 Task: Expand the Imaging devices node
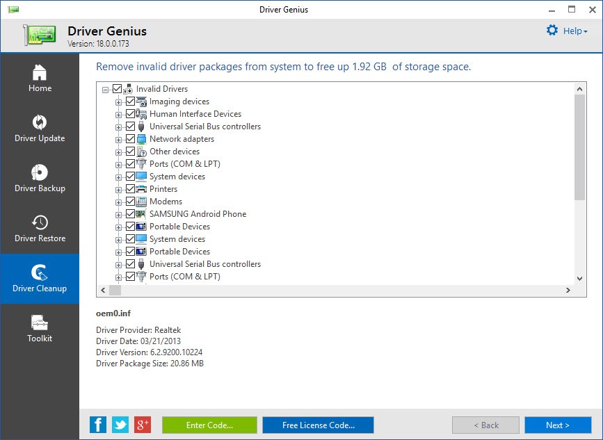pyautogui.click(x=118, y=102)
